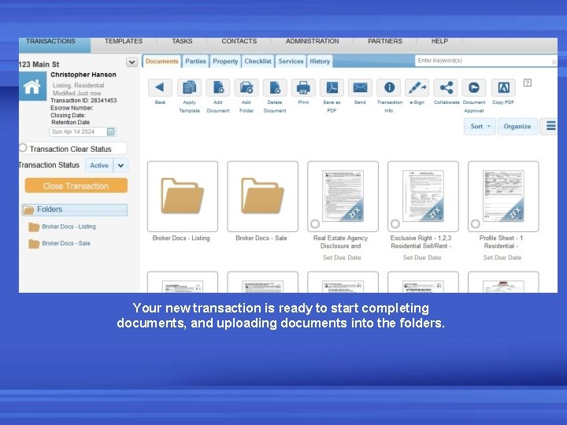567x425 pixels.
Task: Open the retention date calendar icon
Action: pos(111,131)
